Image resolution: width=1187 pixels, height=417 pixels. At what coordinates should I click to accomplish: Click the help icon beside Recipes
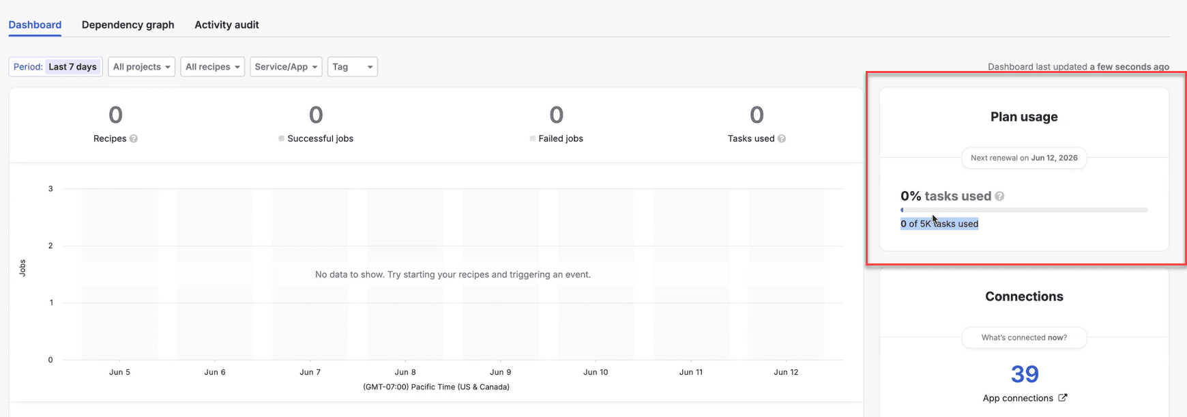tap(134, 139)
